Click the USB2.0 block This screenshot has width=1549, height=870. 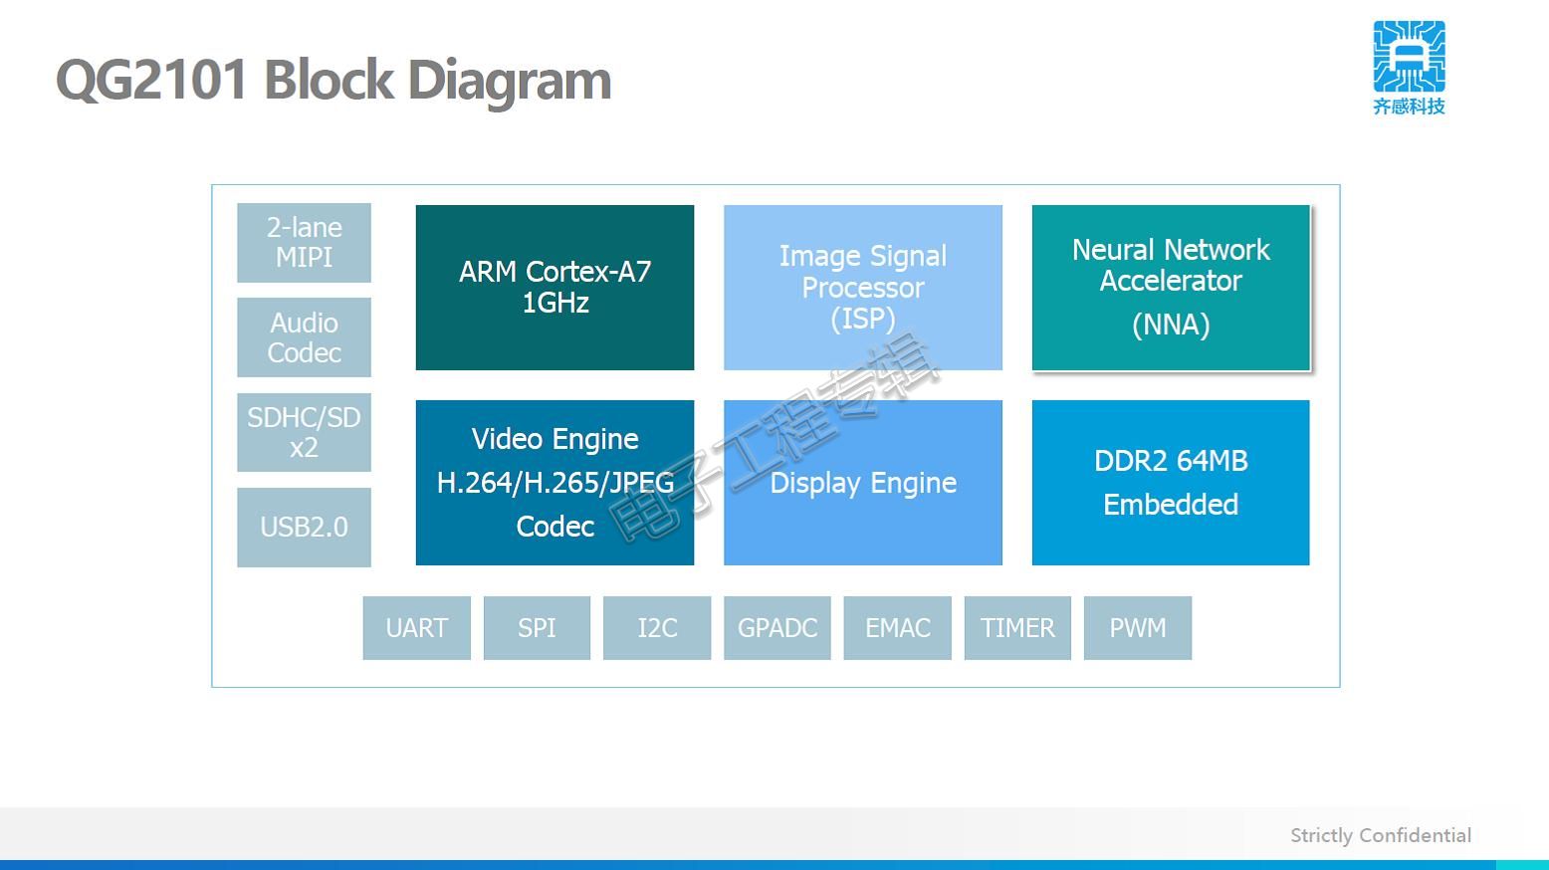pos(304,528)
